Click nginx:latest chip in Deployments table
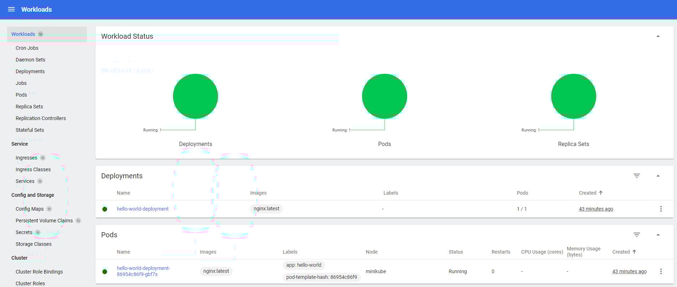The image size is (677, 287). point(266,209)
